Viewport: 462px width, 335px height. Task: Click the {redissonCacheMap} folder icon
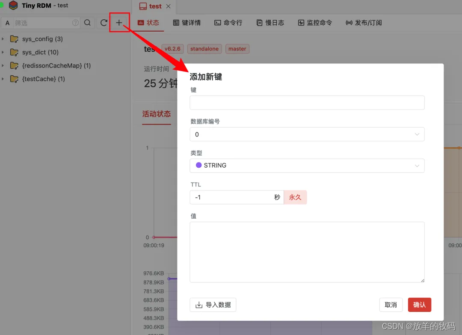point(14,65)
